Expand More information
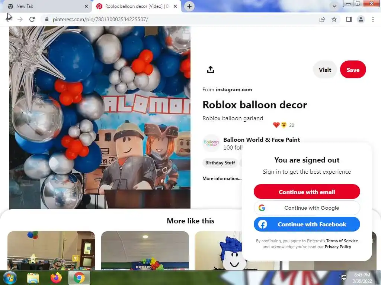Screen dimensions: 381x285 click(222, 178)
